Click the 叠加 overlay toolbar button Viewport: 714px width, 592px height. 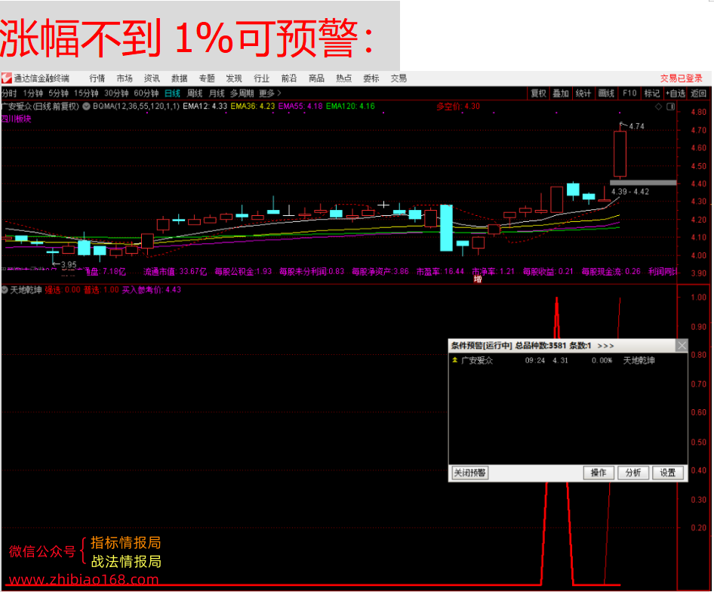[561, 94]
